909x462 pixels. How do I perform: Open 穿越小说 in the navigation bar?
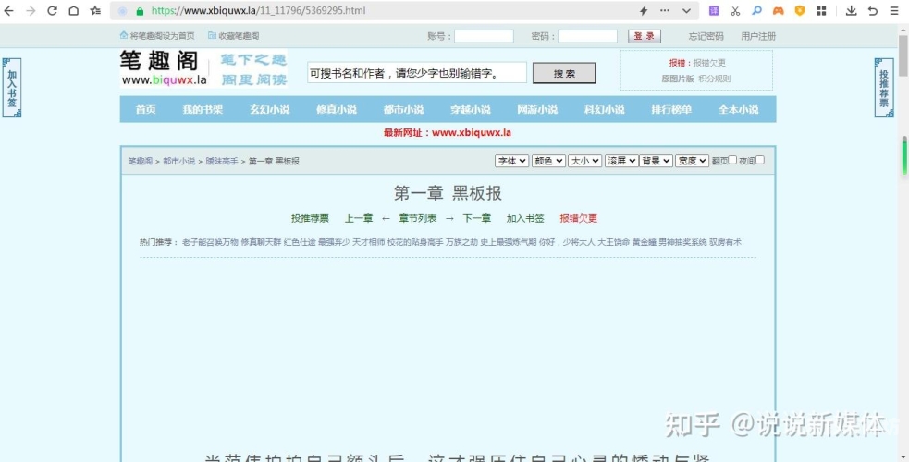[x=470, y=109]
